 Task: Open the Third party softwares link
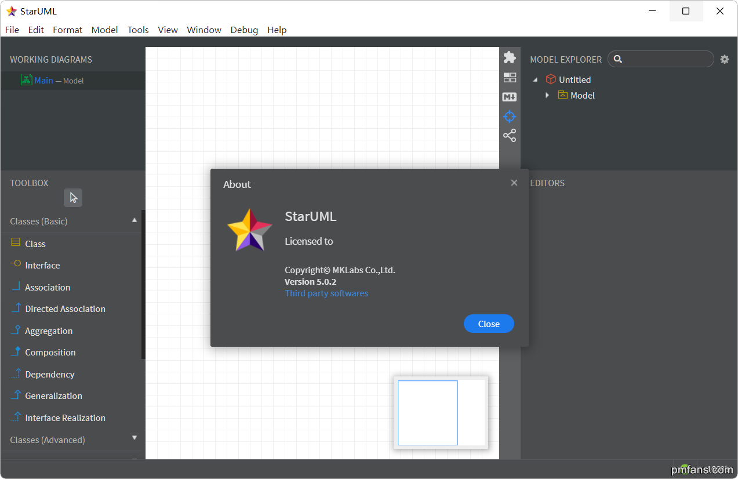[x=326, y=293]
